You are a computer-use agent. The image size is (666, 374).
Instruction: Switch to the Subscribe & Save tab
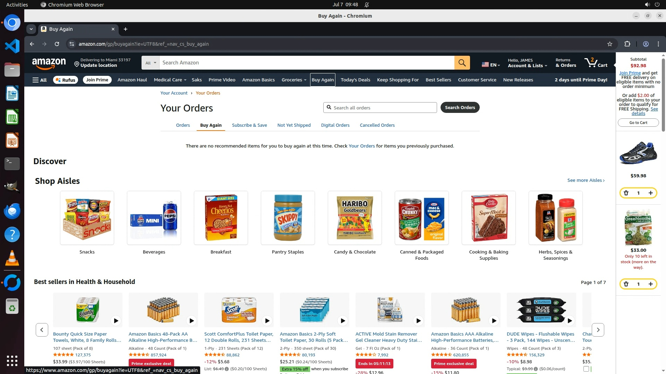pyautogui.click(x=249, y=125)
